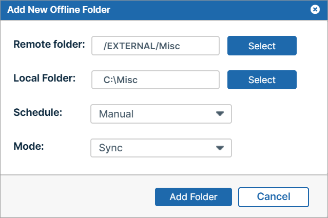The width and height of the screenshot is (328, 218).
Task: Click the Schedule label text
Action: (38, 112)
